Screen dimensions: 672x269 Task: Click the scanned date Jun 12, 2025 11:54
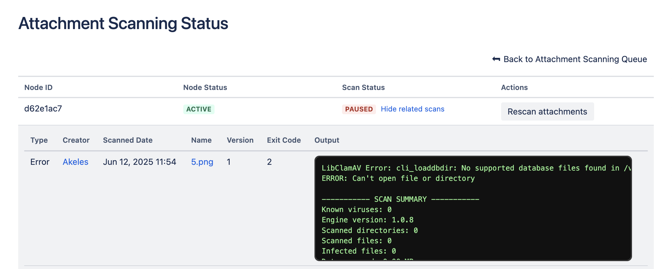(139, 162)
